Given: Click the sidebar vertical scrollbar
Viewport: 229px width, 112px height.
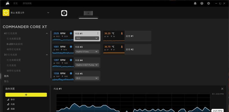Looking at the screenshot, I should tap(51, 54).
